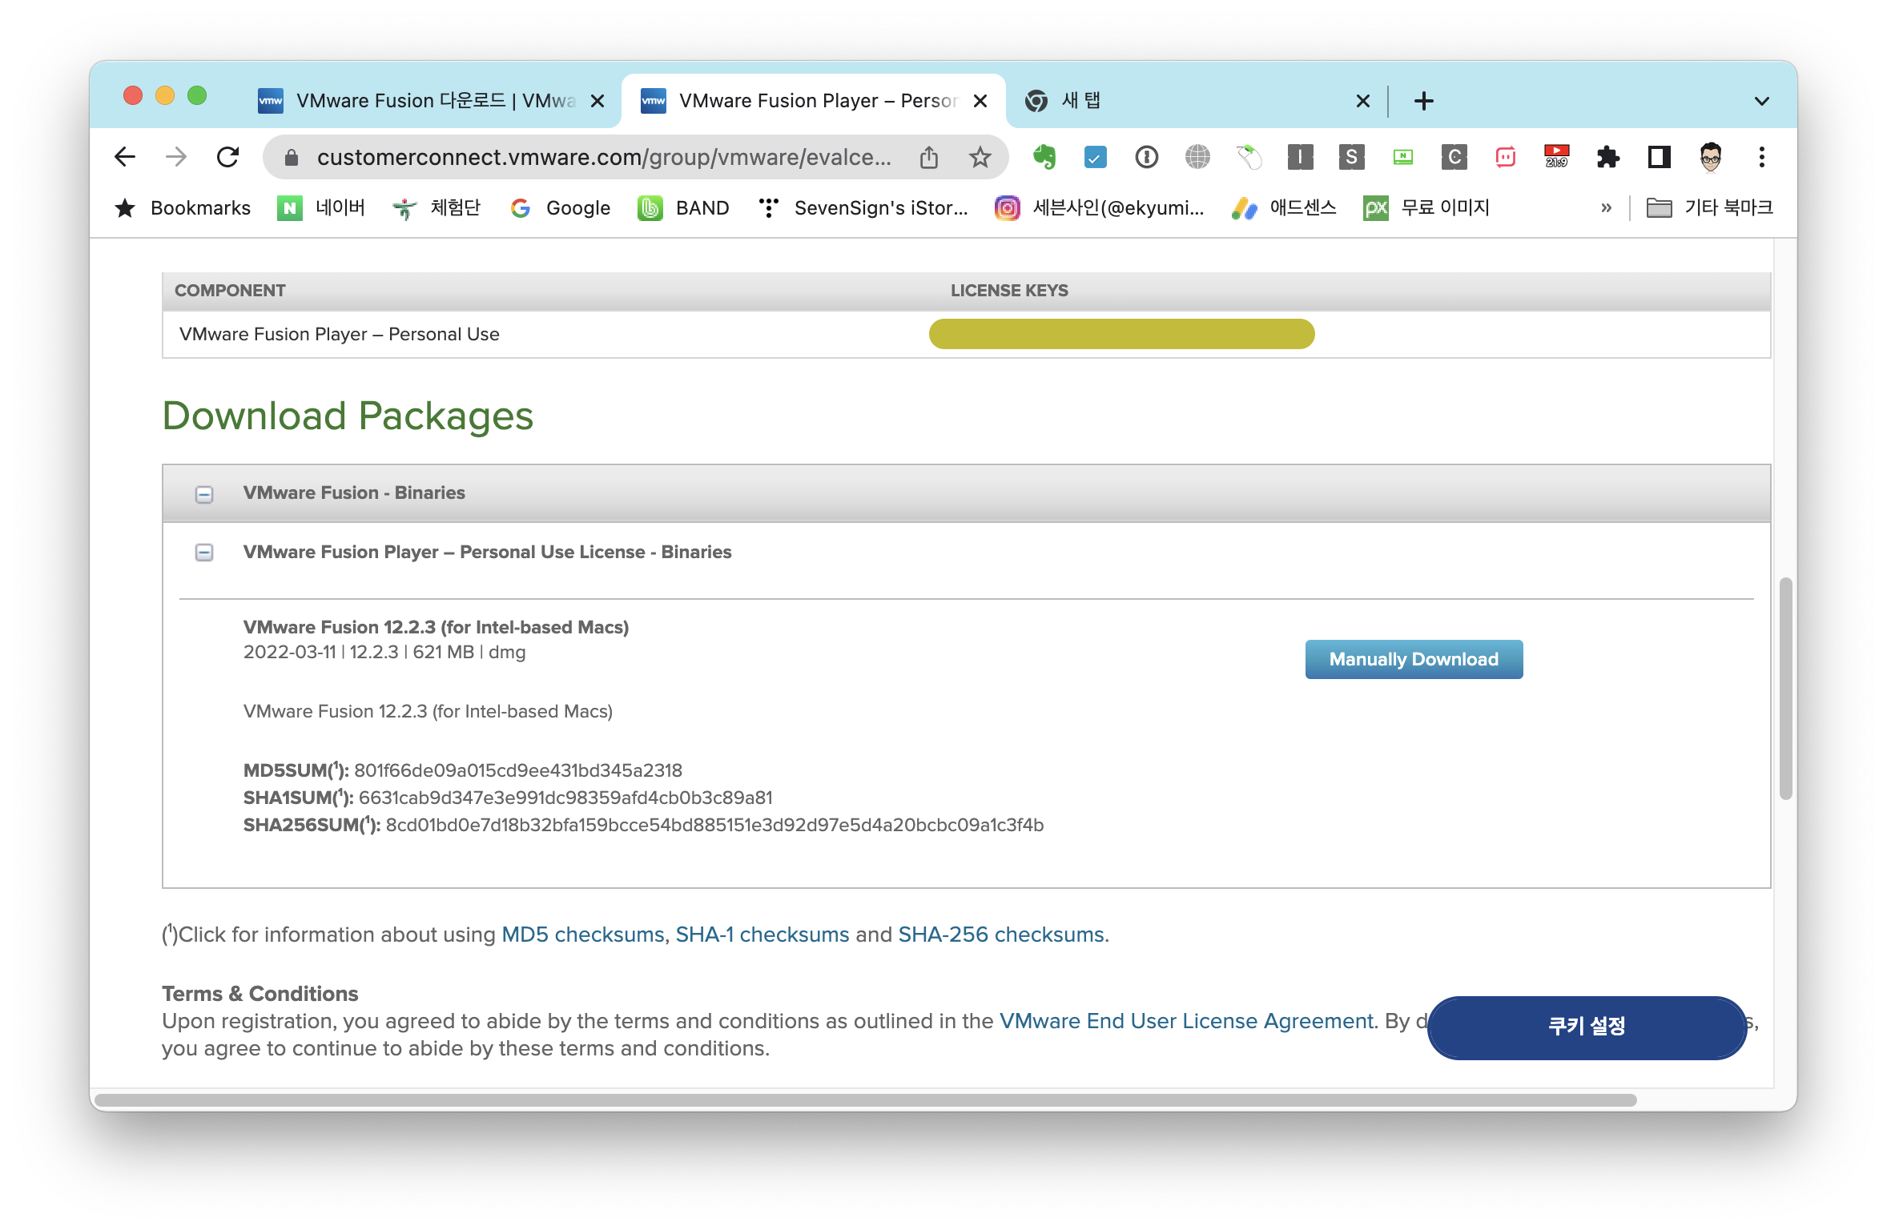Switch to VMware Fusion 다운로드 tab
1887x1230 pixels.
[433, 101]
